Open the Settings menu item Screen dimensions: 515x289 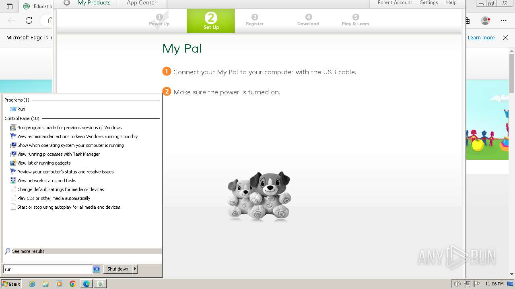pos(429,3)
